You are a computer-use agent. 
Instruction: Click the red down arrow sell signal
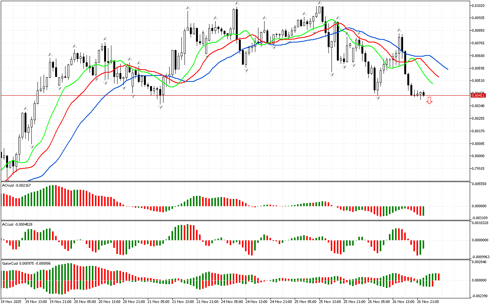click(430, 101)
